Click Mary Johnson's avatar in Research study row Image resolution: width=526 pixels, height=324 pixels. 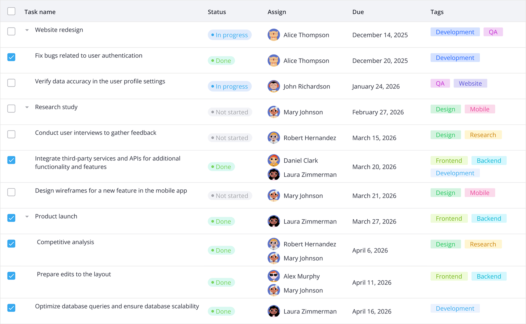point(274,112)
